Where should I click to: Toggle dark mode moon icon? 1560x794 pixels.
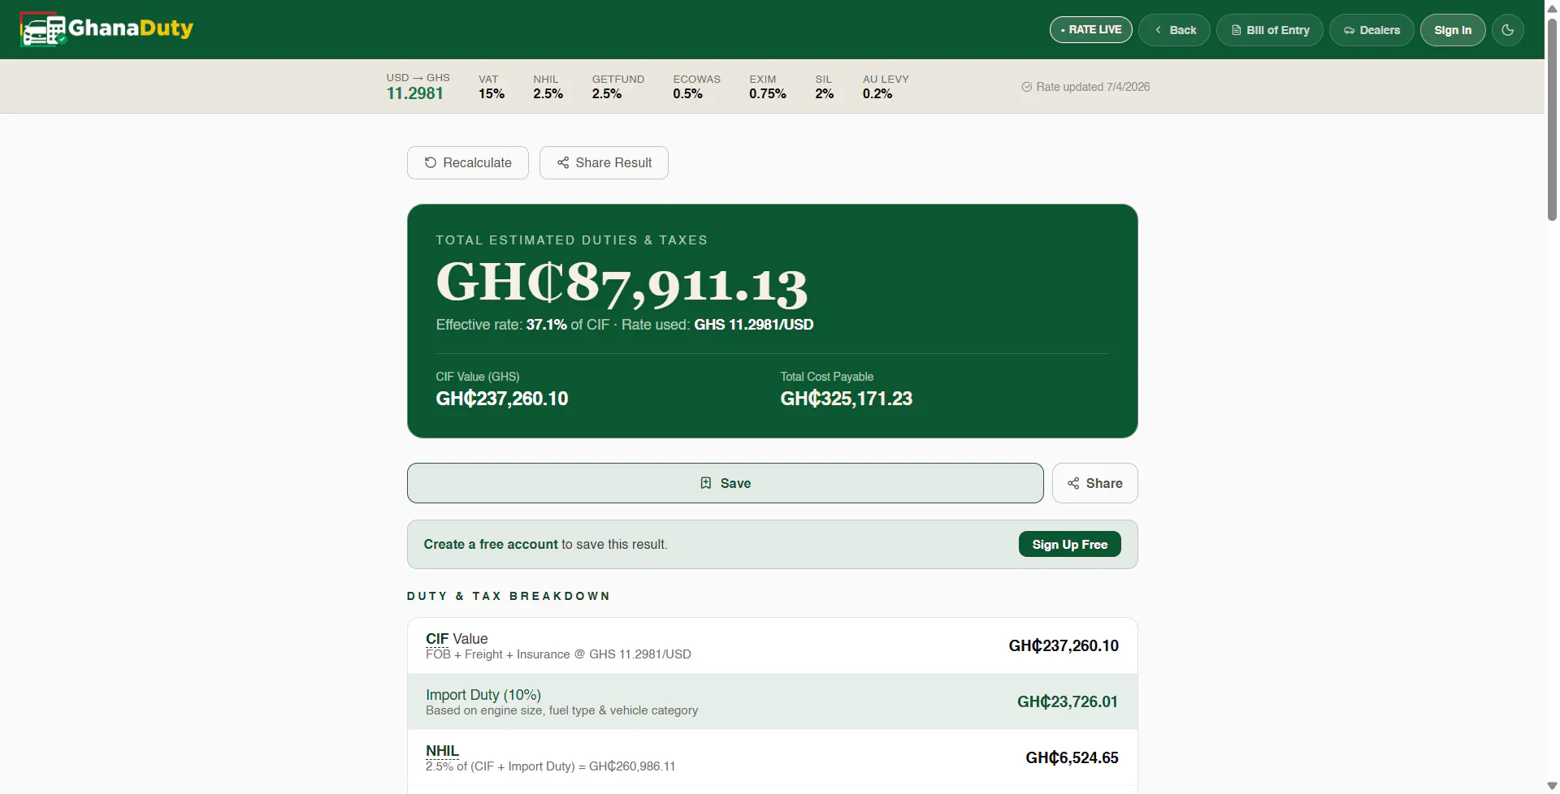[x=1508, y=30]
